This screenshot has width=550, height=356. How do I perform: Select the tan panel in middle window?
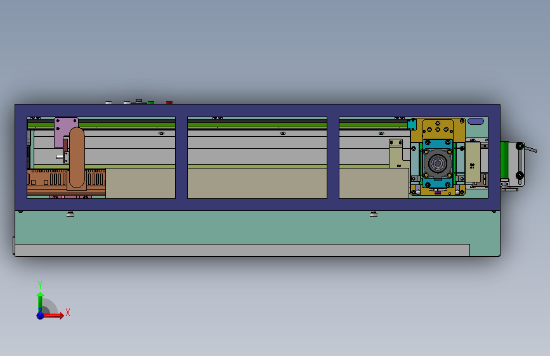[257, 183]
